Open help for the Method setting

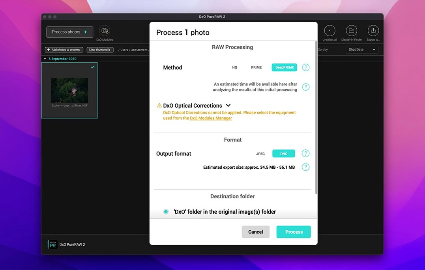click(306, 67)
